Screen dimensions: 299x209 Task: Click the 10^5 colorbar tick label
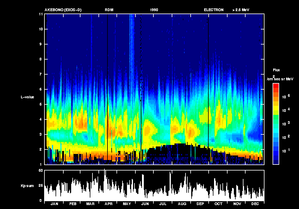point(286,97)
